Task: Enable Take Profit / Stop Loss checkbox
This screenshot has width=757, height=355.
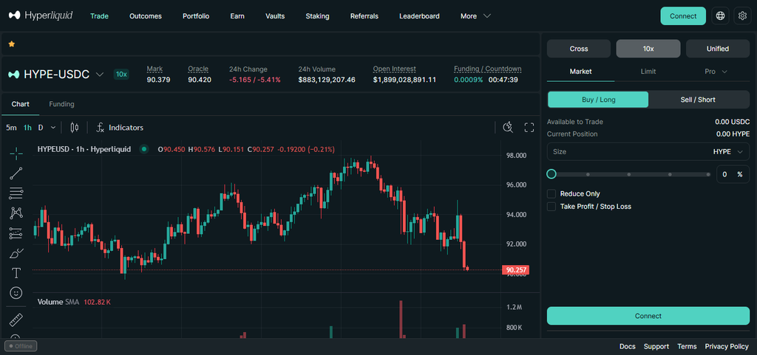Action: [x=551, y=206]
